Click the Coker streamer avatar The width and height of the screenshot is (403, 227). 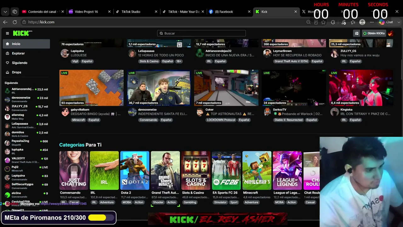(x=200, y=112)
